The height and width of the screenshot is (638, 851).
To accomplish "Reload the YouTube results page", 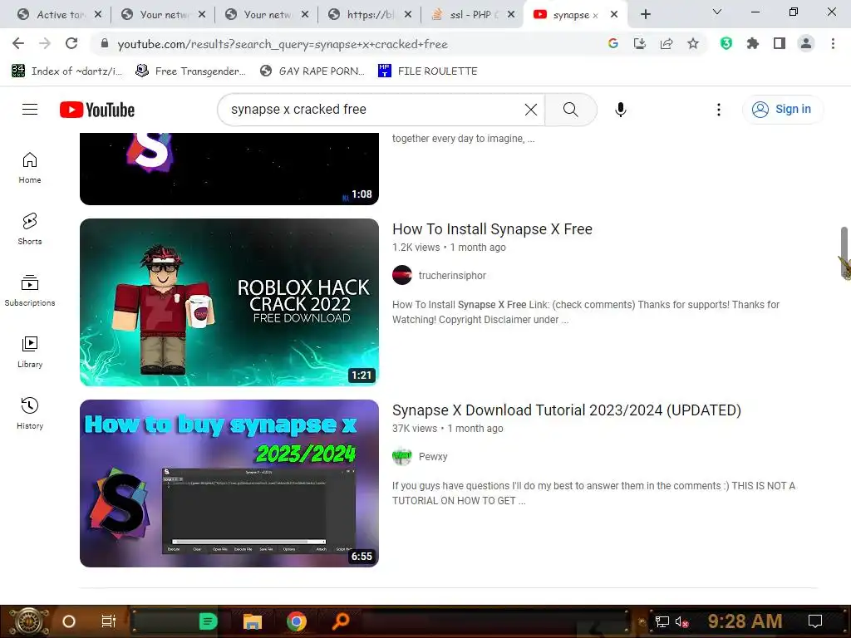I will 71,43.
